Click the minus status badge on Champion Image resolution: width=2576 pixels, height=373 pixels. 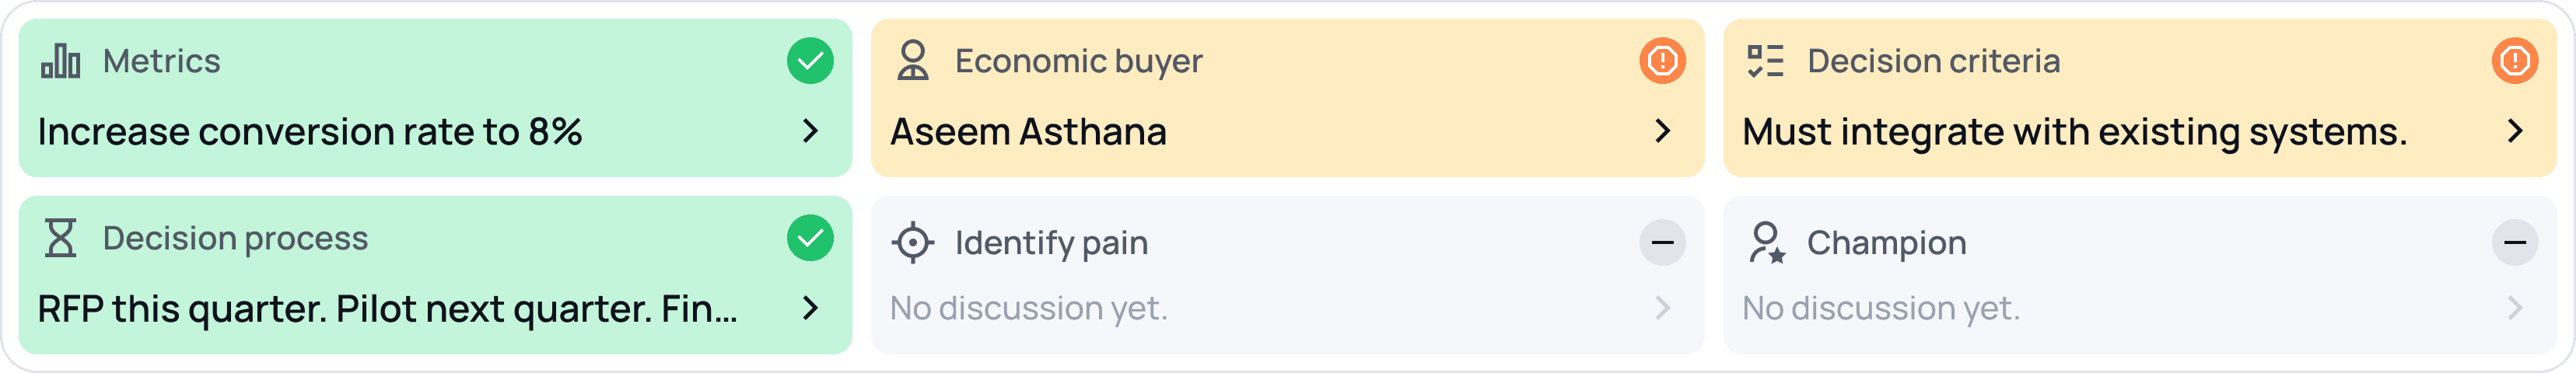[x=2514, y=243]
